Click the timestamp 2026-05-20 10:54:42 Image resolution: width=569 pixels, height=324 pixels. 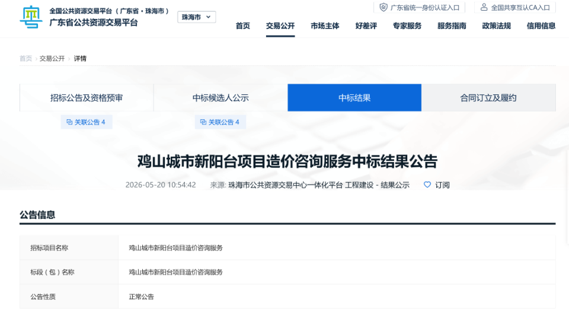161,185
